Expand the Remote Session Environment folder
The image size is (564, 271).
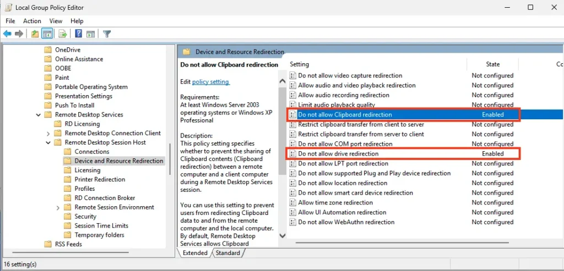[x=58, y=208]
